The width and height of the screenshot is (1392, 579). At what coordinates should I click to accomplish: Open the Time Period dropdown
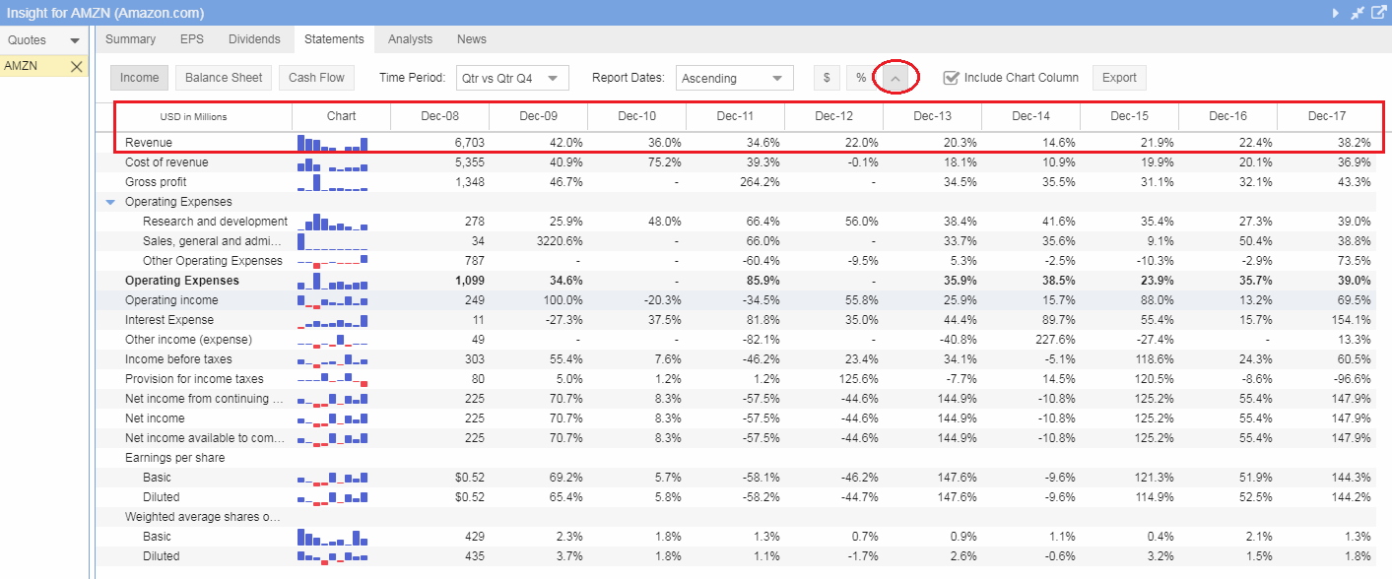(x=511, y=78)
